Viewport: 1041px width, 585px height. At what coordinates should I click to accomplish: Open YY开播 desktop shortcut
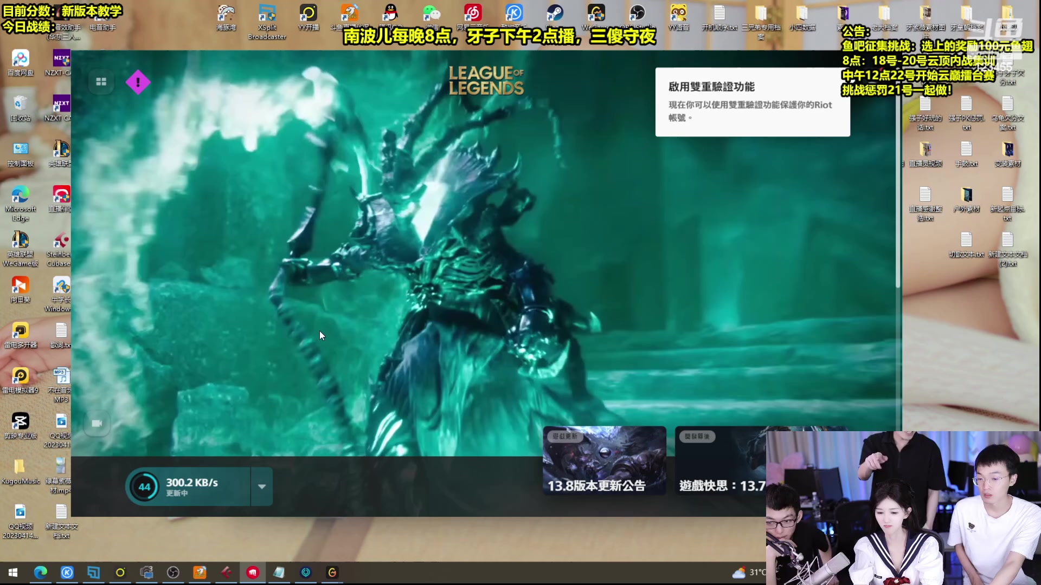click(x=309, y=18)
